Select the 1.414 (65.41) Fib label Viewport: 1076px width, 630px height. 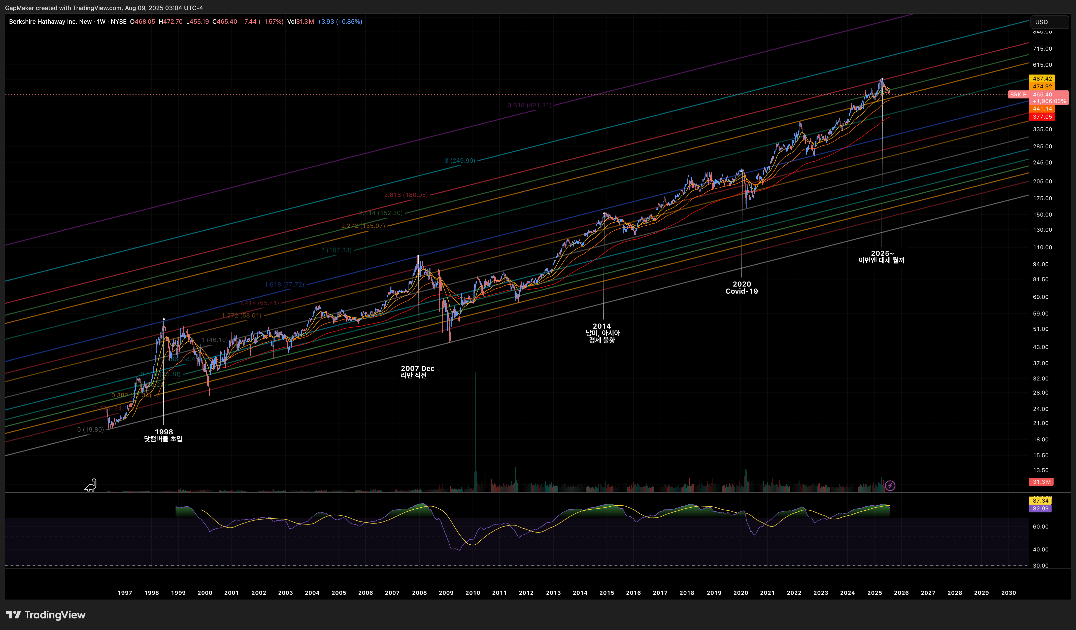pyautogui.click(x=259, y=303)
